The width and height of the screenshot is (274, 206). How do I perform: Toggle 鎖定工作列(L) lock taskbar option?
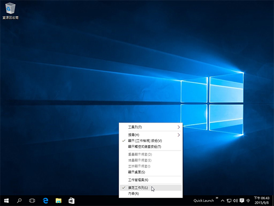[151, 188]
